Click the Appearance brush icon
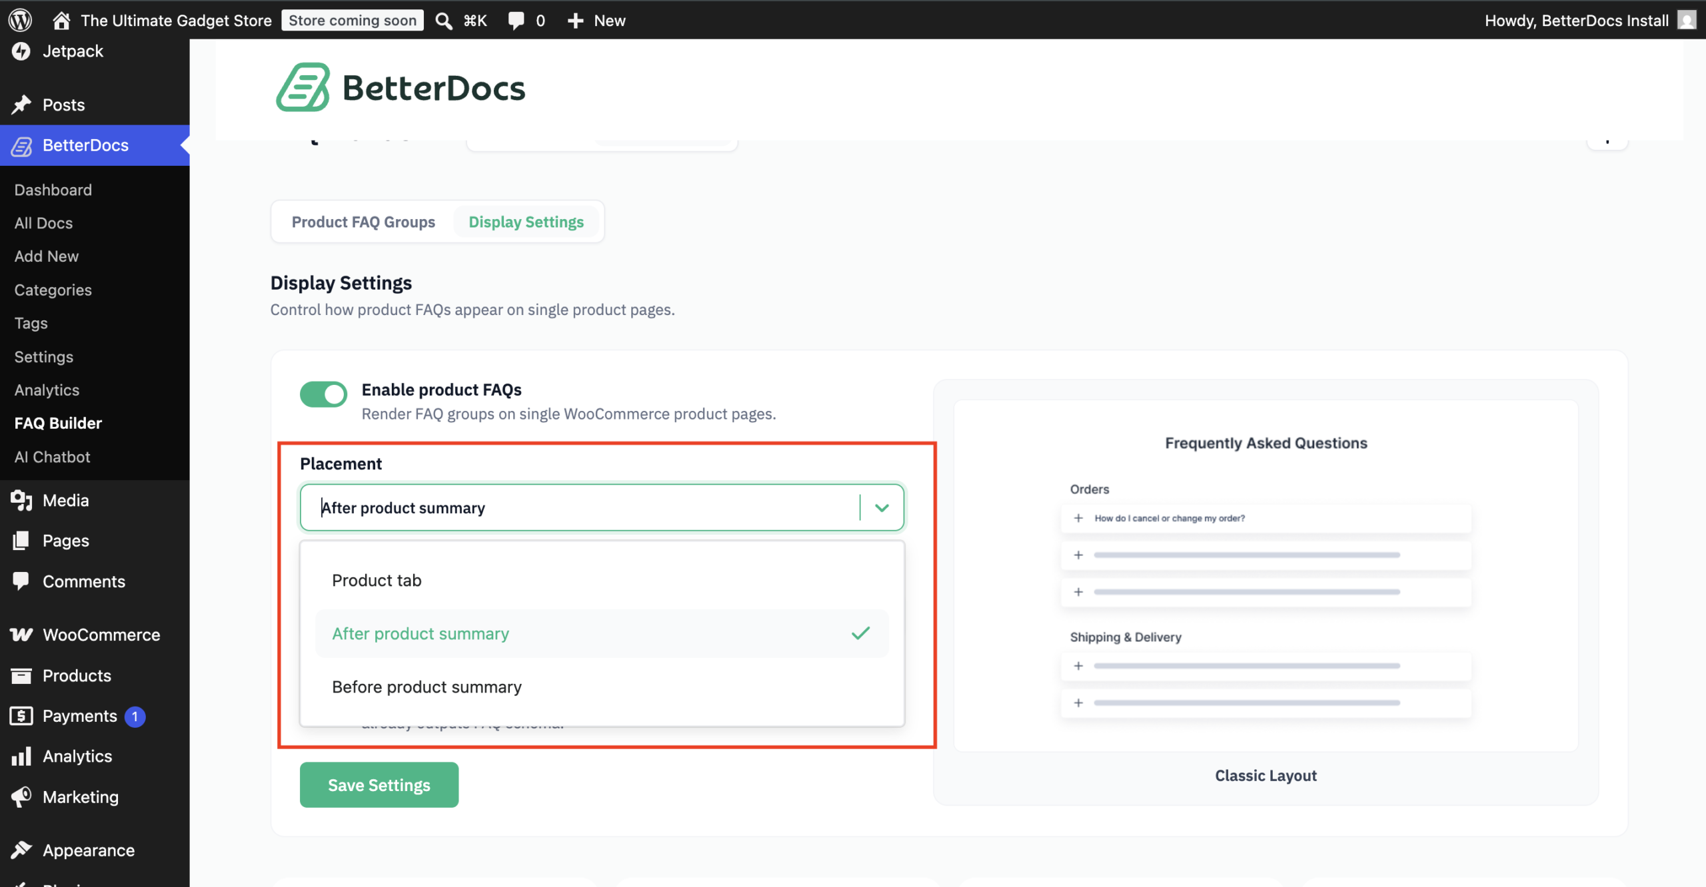This screenshot has width=1706, height=887. tap(21, 850)
